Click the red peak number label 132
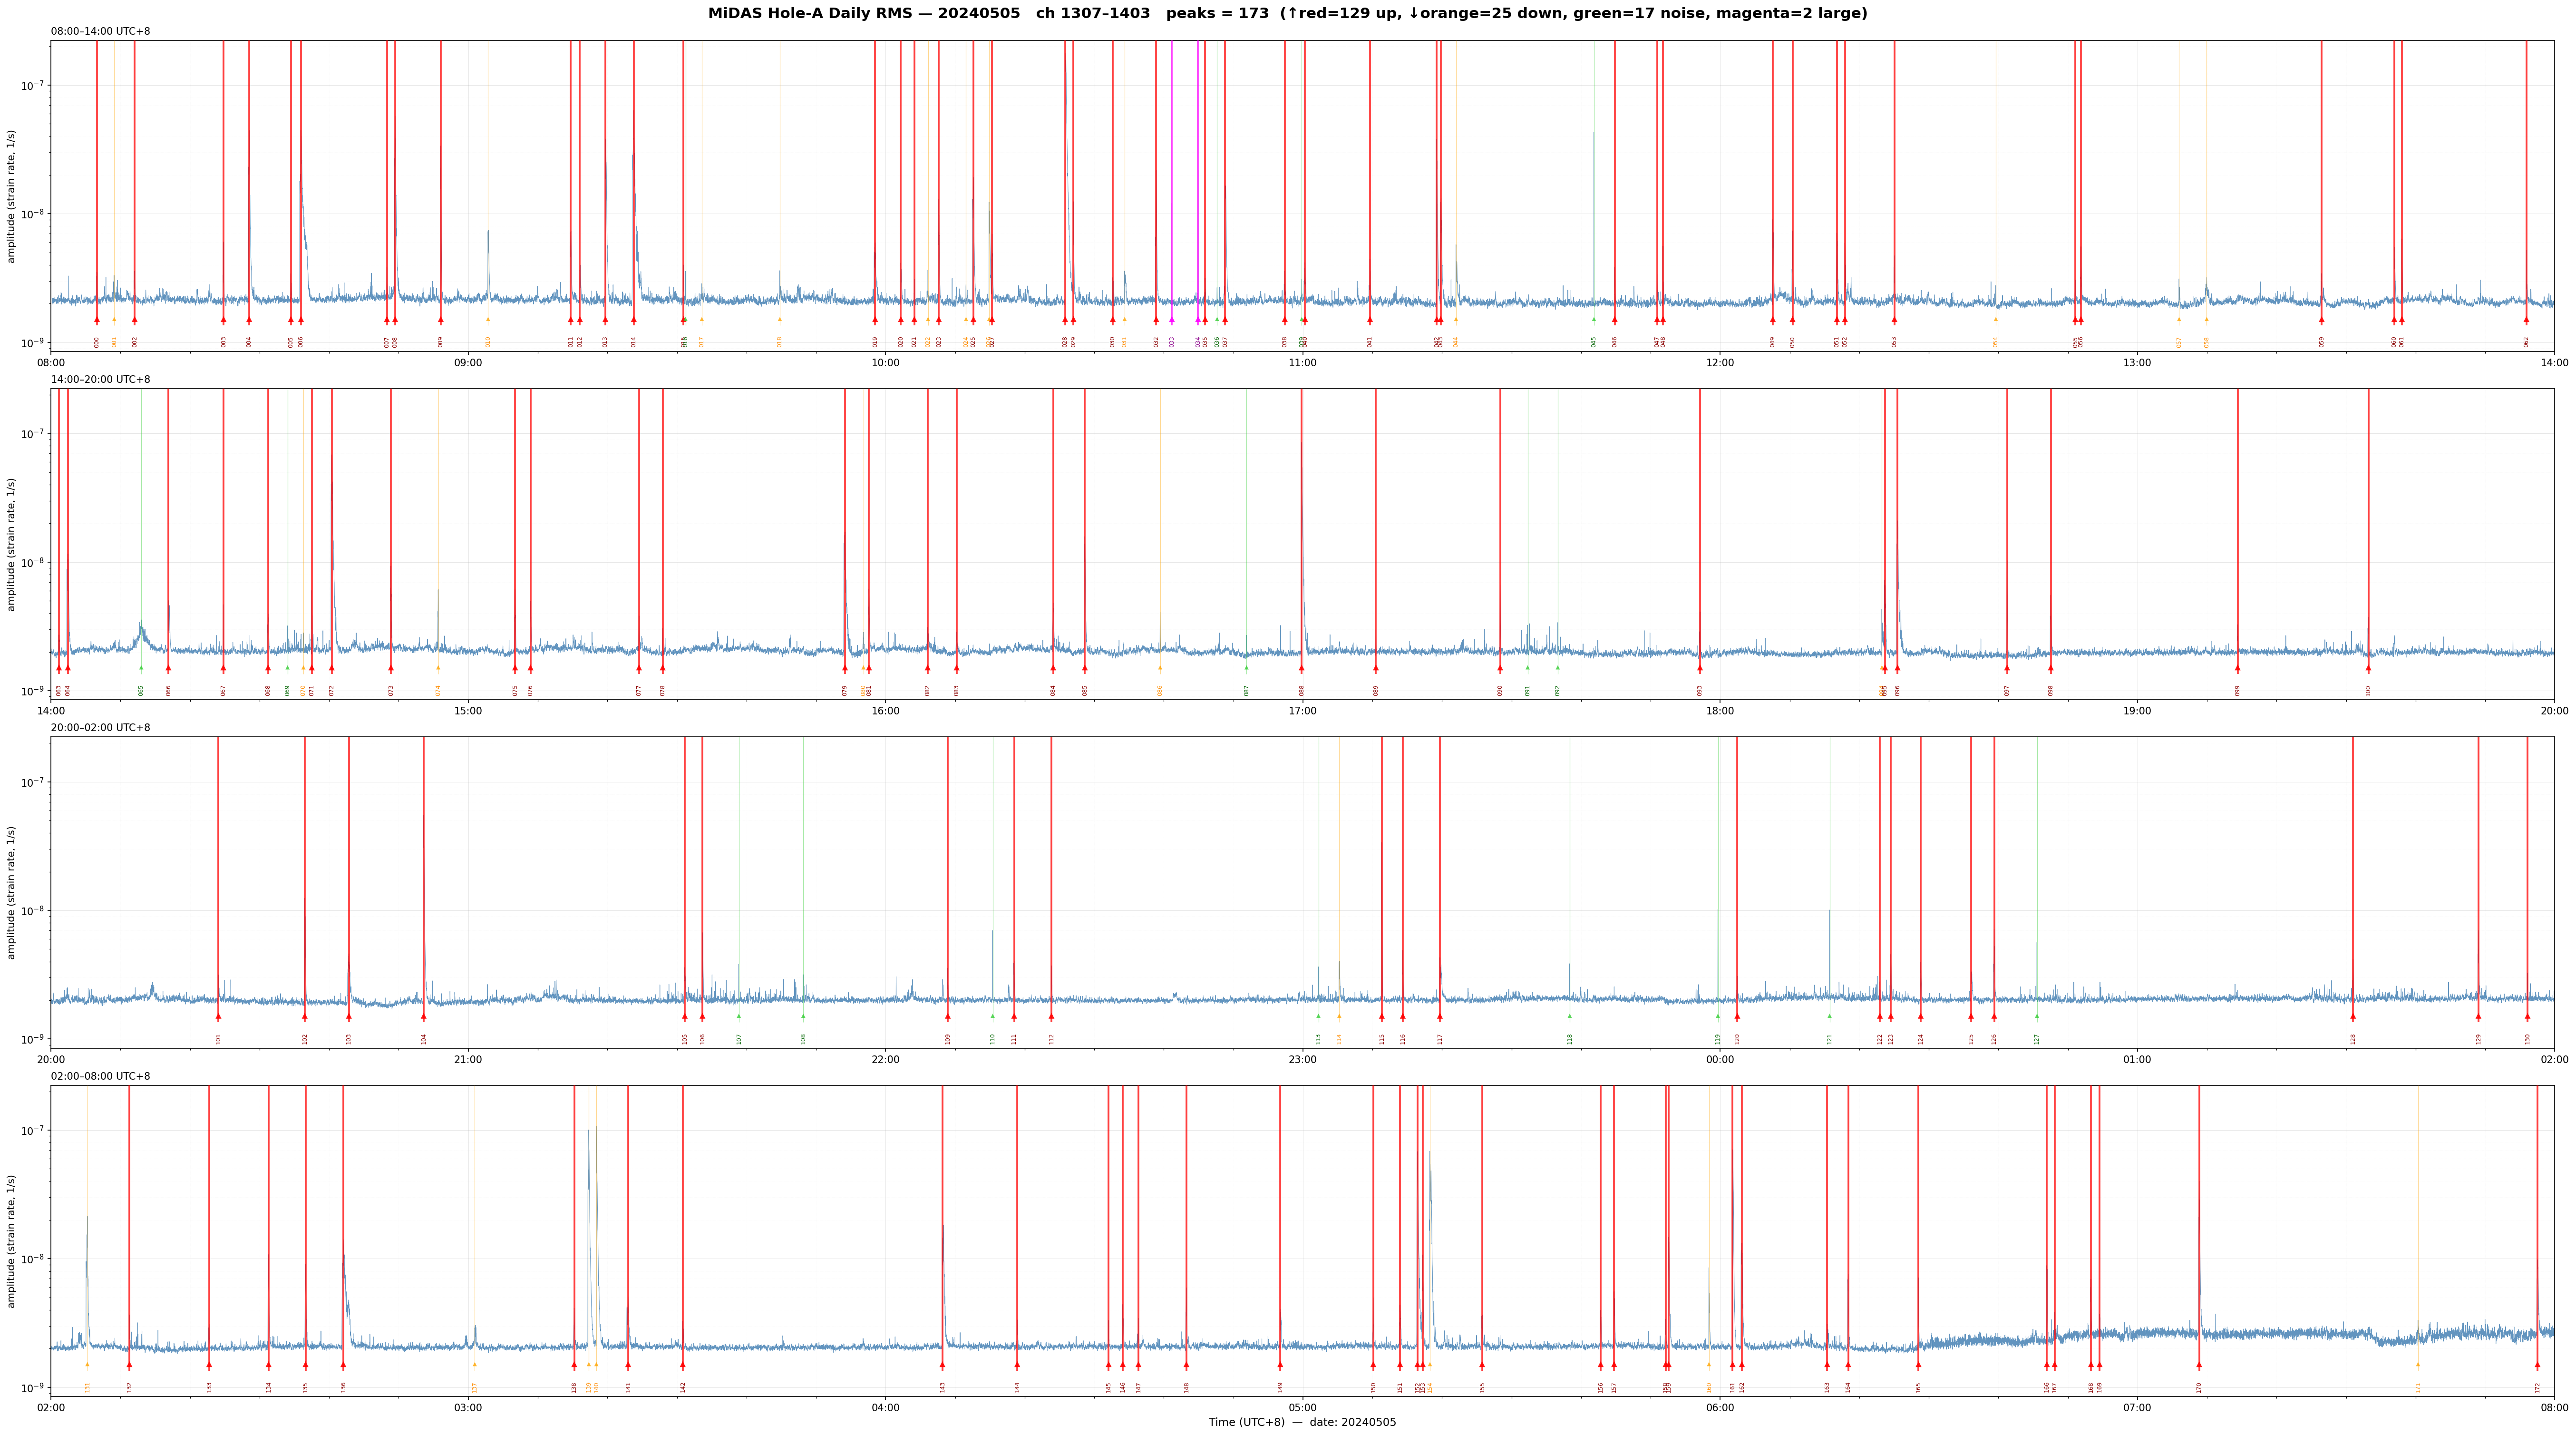 pos(129,1387)
